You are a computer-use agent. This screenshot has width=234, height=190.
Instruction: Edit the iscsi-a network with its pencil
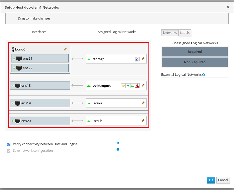143,103
